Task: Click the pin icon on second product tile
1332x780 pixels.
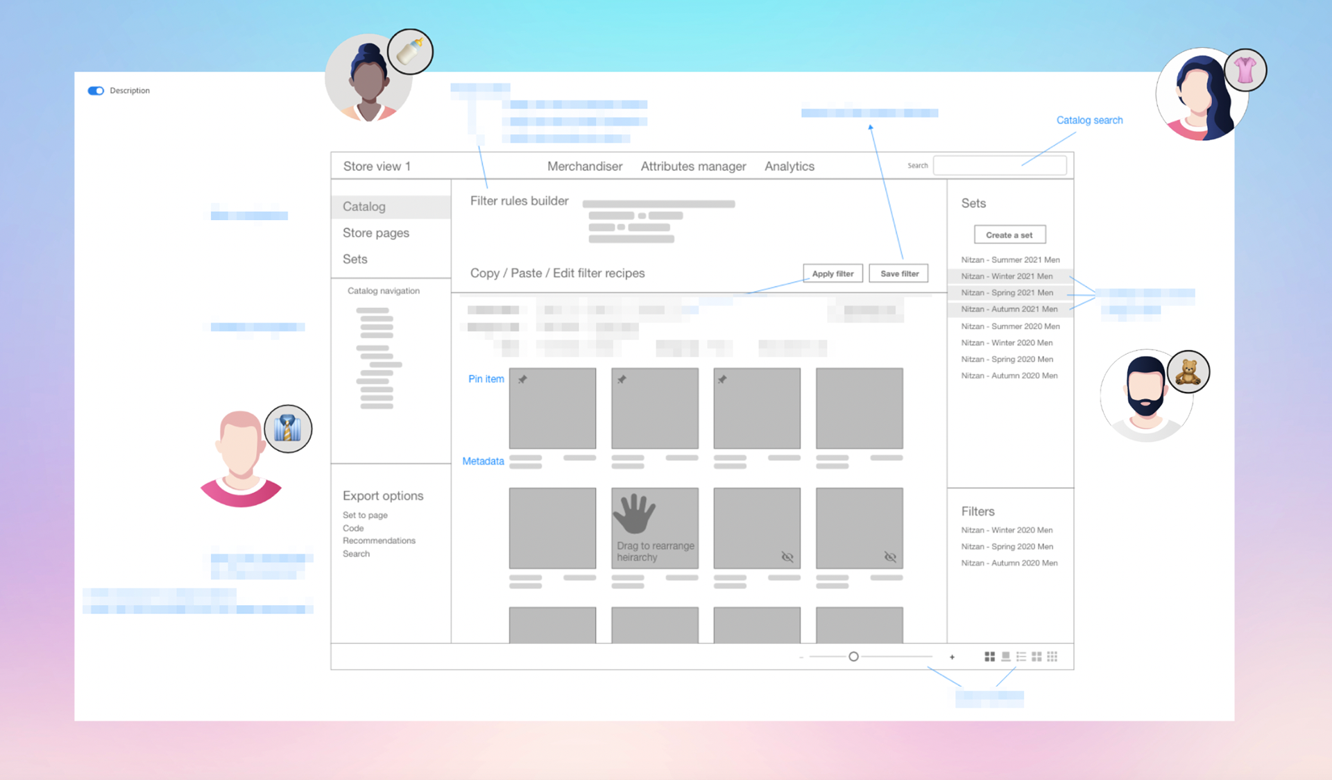Action: (622, 379)
